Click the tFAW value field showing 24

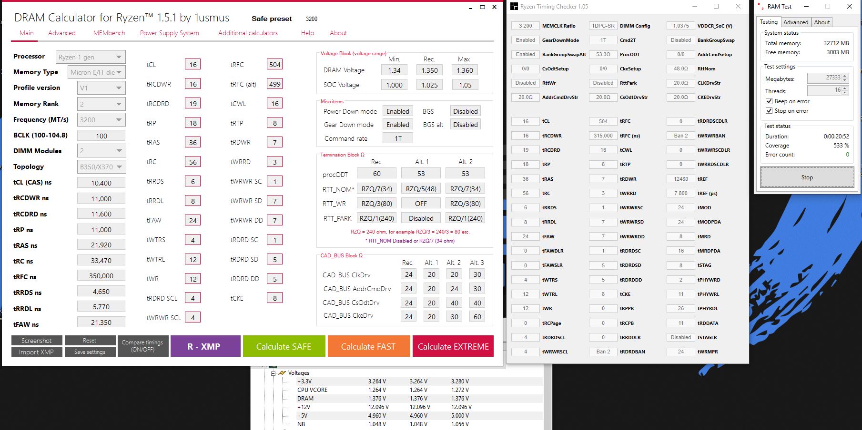pos(193,220)
